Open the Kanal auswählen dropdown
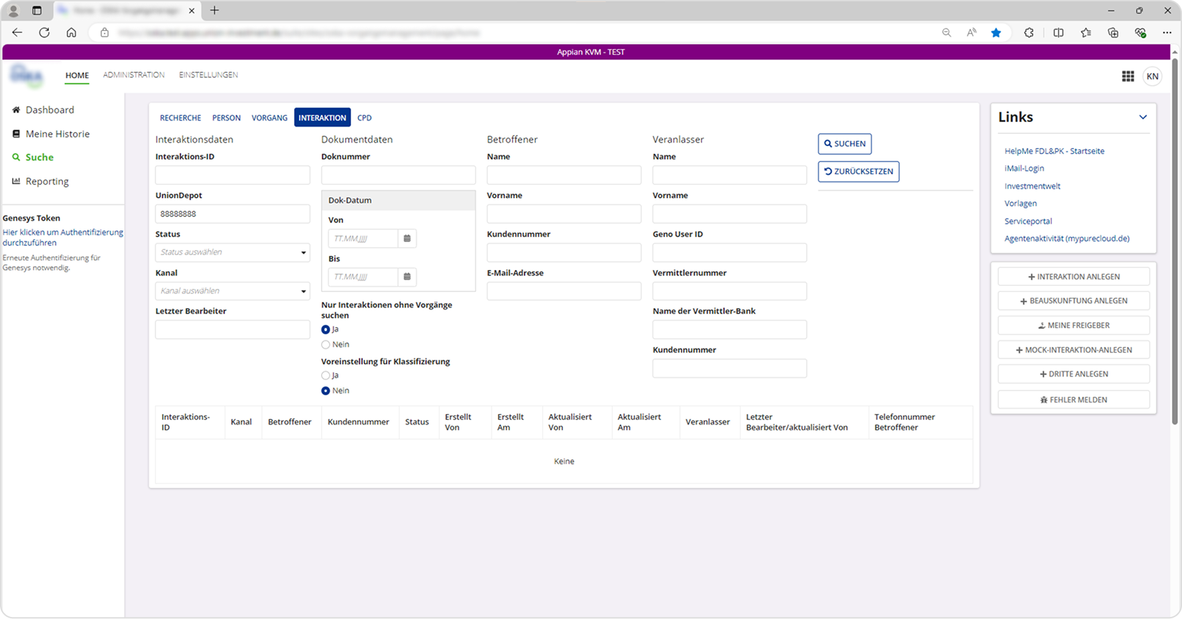Viewport: 1182px width, 619px height. 233,291
